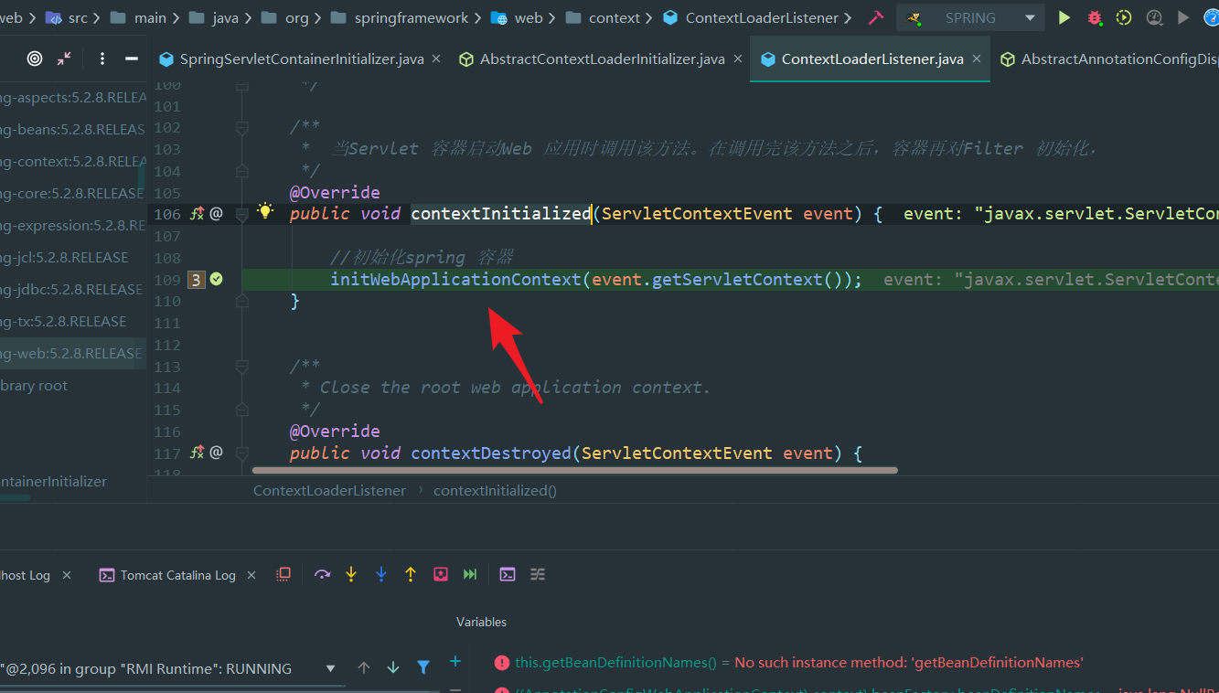Select spring-tx:5.2.8.RELEASE library row
Image resolution: width=1219 pixels, height=693 pixels.
coord(73,321)
